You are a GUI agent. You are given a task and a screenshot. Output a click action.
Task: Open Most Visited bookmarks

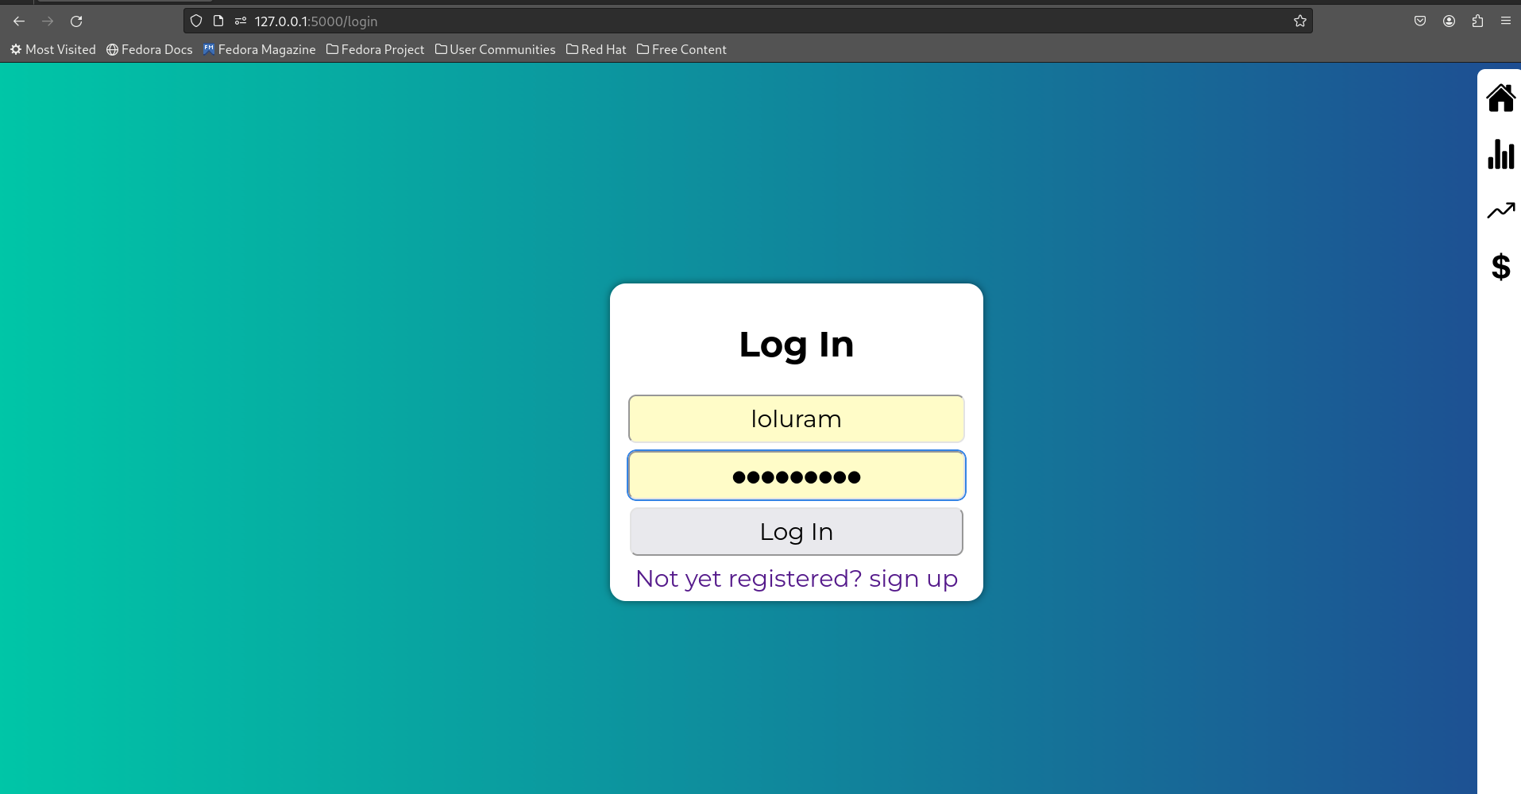point(53,49)
